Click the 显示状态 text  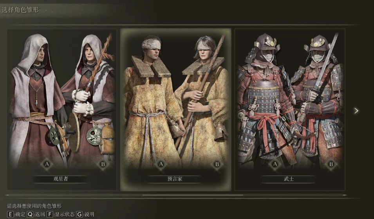point(65,214)
